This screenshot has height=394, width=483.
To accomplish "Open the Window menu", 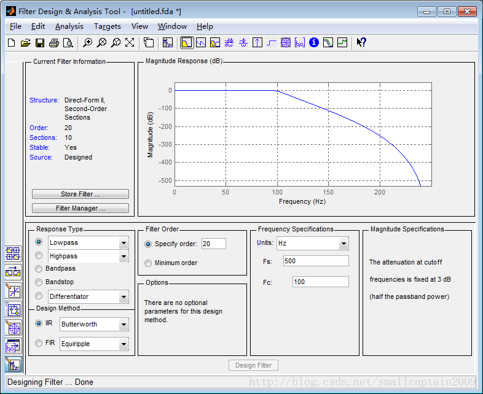I will [x=172, y=26].
